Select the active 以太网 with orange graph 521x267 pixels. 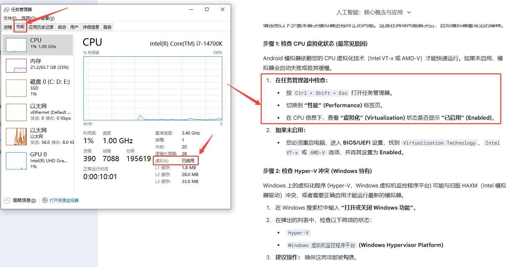coord(38,136)
